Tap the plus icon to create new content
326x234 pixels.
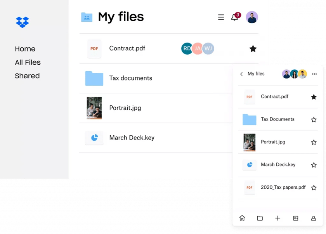(x=278, y=218)
